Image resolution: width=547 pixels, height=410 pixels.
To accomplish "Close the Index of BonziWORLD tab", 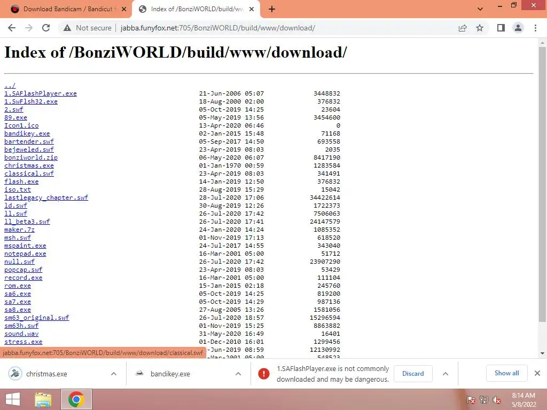I will coord(252,9).
